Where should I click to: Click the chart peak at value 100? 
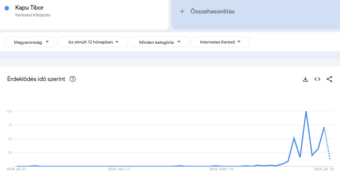[x=306, y=111]
